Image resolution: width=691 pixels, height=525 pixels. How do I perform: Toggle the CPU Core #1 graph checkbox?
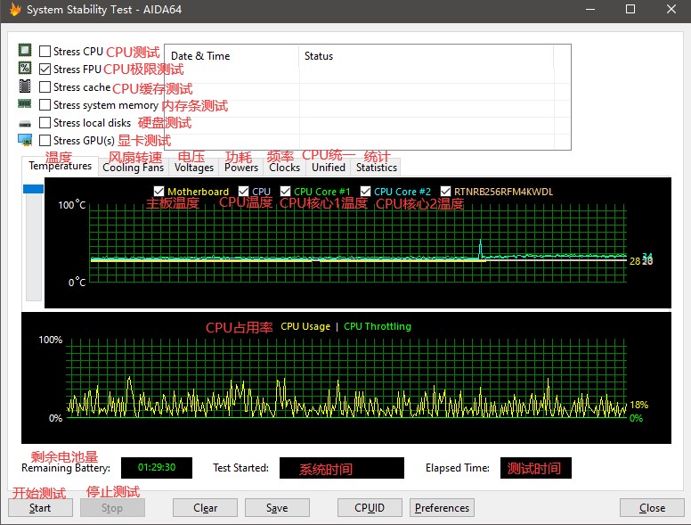pyautogui.click(x=285, y=192)
